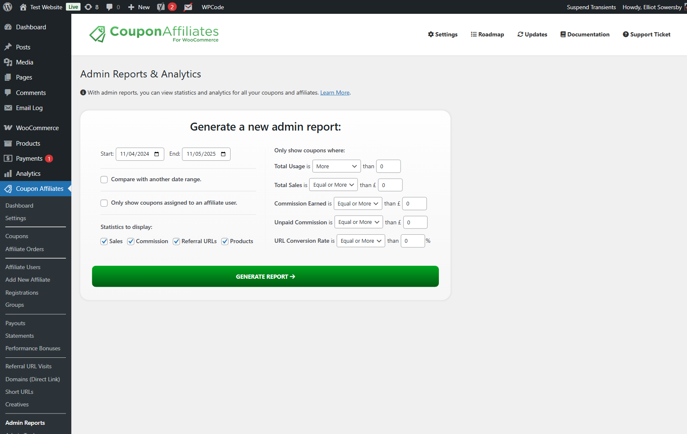
Task: Tick Only show coupons assigned to affiliate user
Action: click(x=104, y=203)
